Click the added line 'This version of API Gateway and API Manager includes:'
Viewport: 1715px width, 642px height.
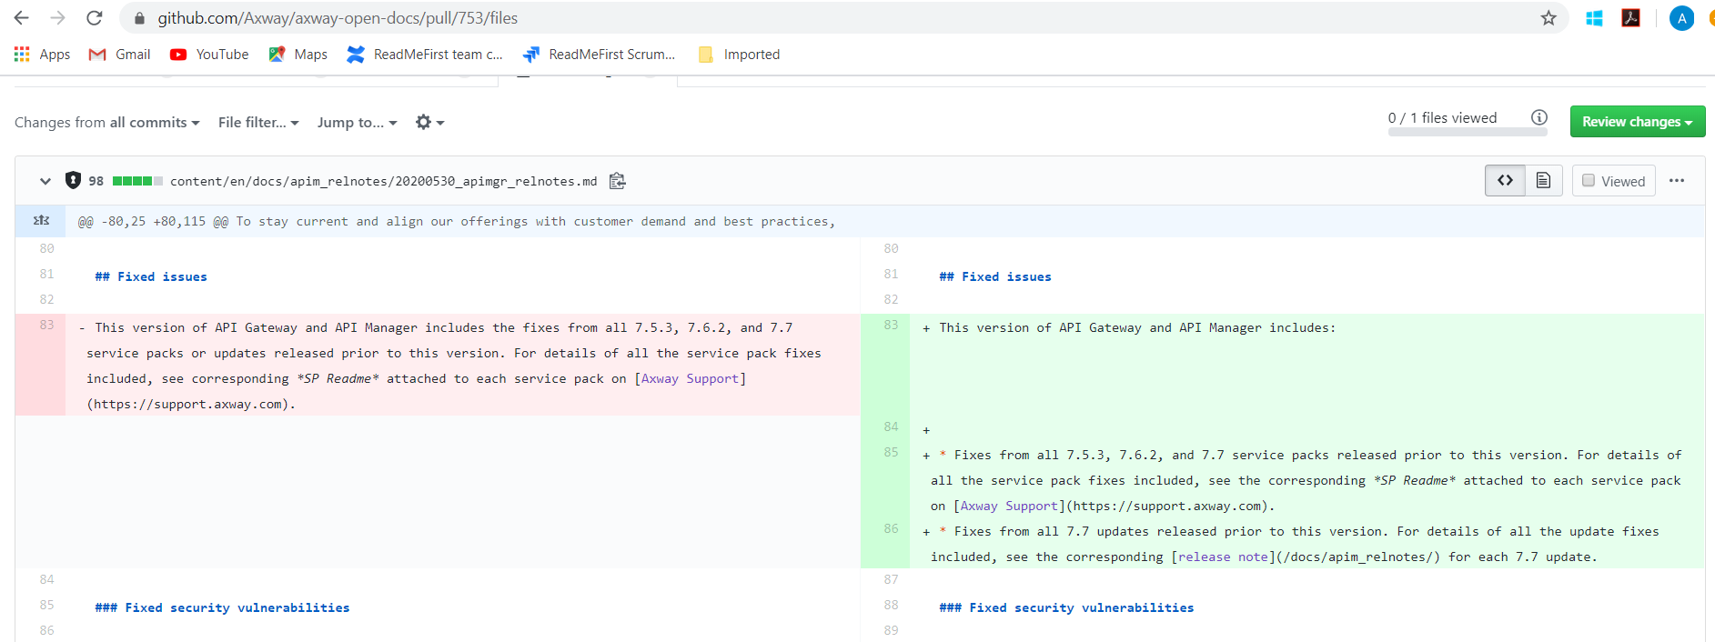[1137, 327]
